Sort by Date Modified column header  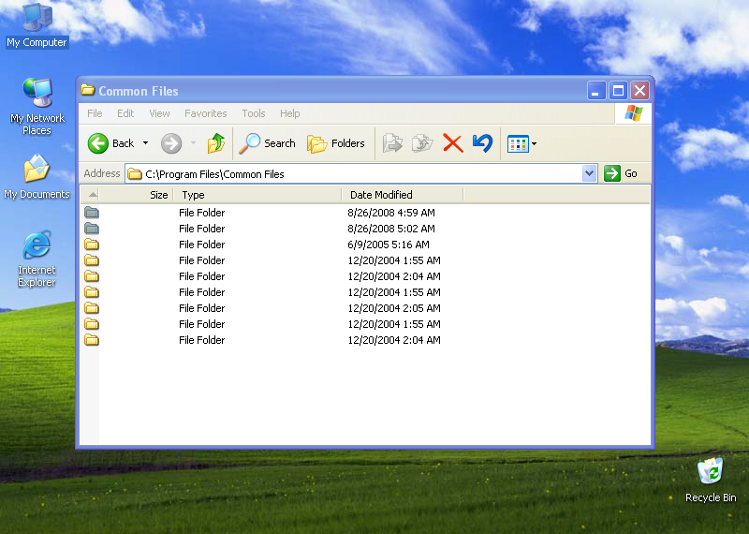coord(403,195)
